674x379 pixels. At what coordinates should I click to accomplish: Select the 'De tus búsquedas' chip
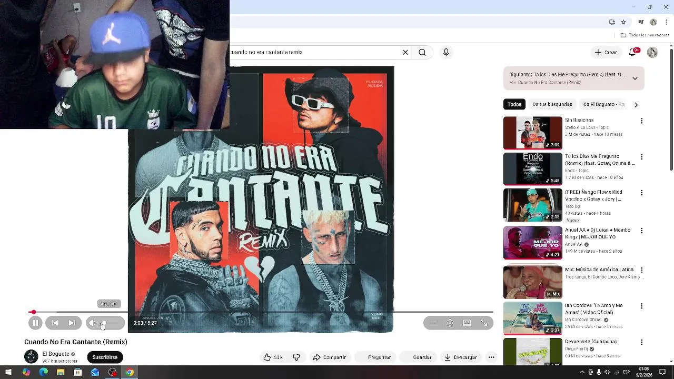click(x=552, y=104)
